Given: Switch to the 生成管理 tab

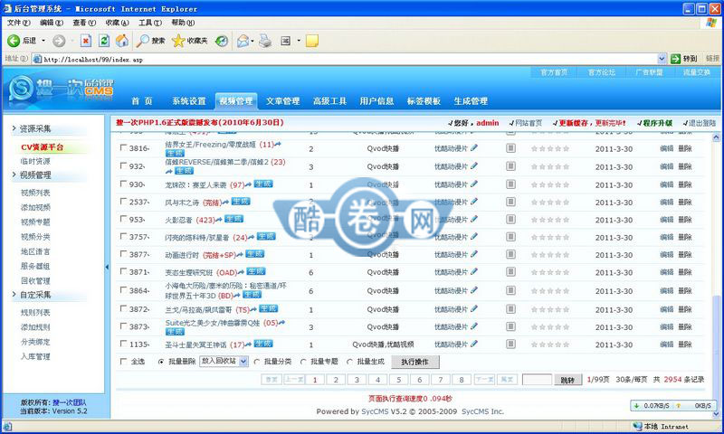Looking at the screenshot, I should tap(471, 101).
